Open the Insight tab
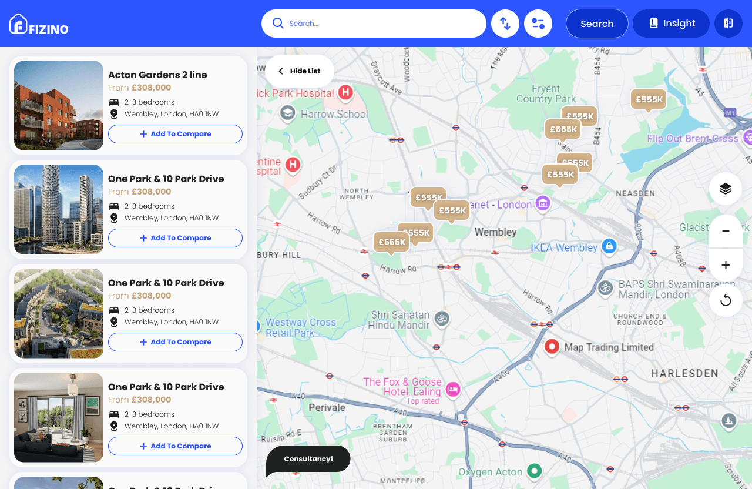This screenshot has height=489, width=752. click(671, 24)
